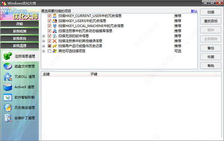This screenshot has width=224, height=141.
Task: Minimize the Windows优化大师 window
Action: pyautogui.click(x=205, y=3)
